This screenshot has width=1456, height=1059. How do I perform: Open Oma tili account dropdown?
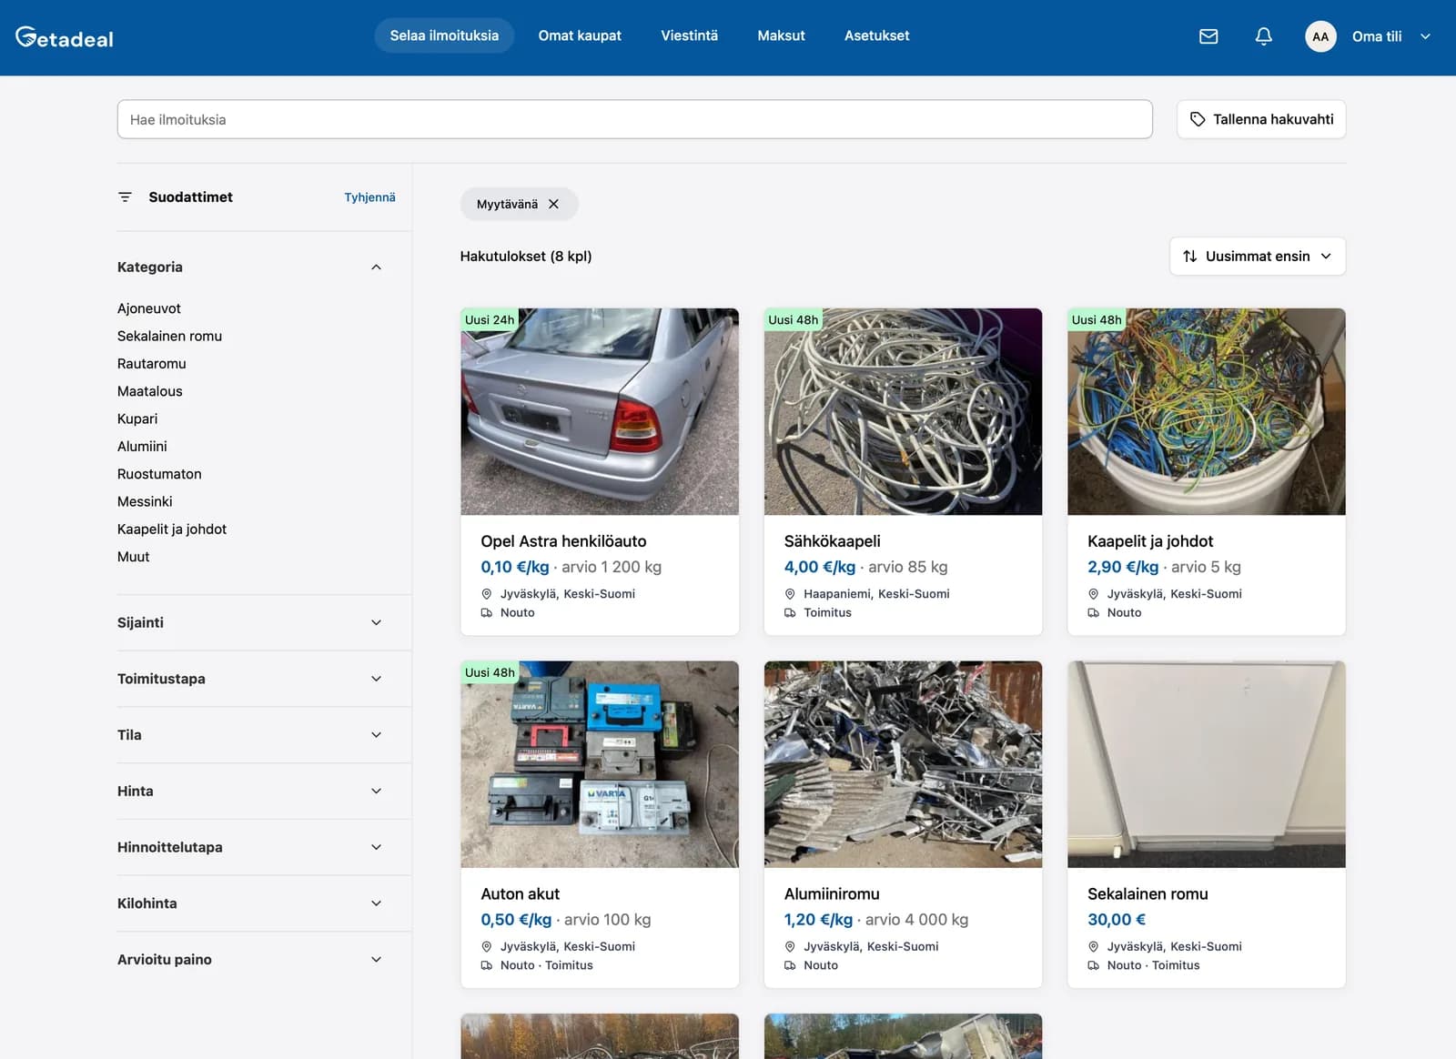click(x=1392, y=36)
